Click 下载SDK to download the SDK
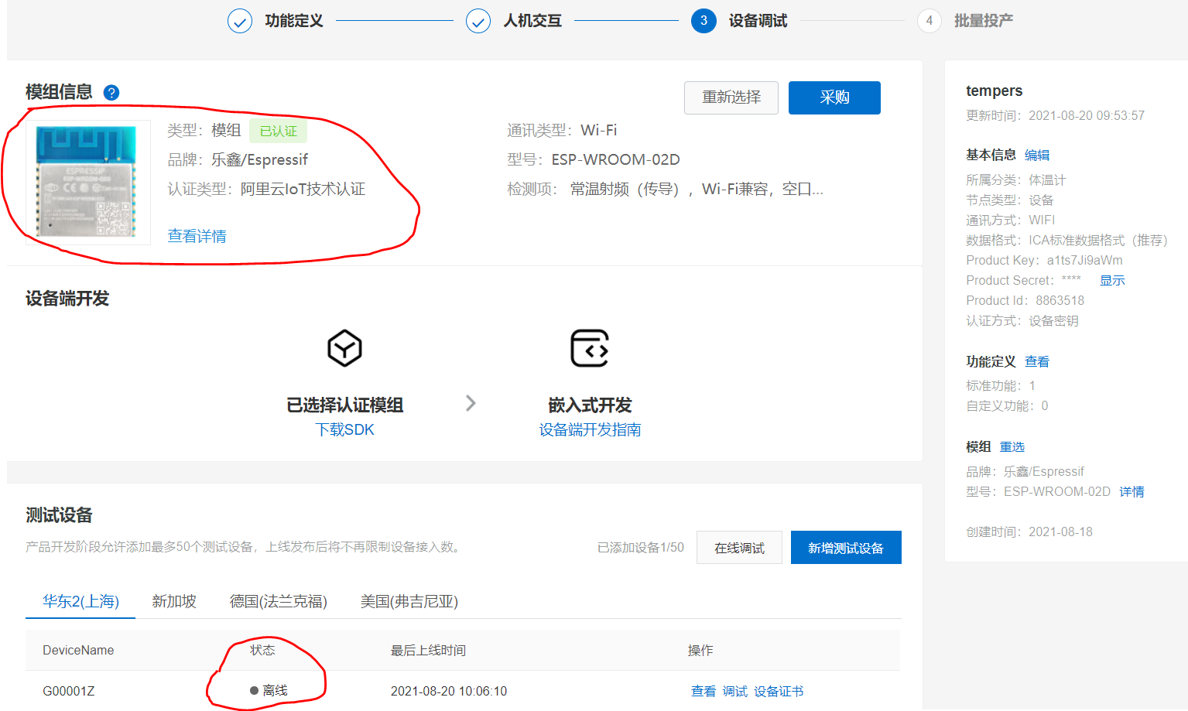The width and height of the screenshot is (1188, 711). coord(344,429)
